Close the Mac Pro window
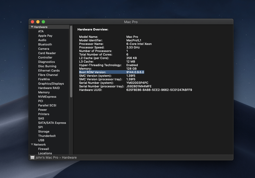The width and height of the screenshot is (255, 178). [32, 22]
